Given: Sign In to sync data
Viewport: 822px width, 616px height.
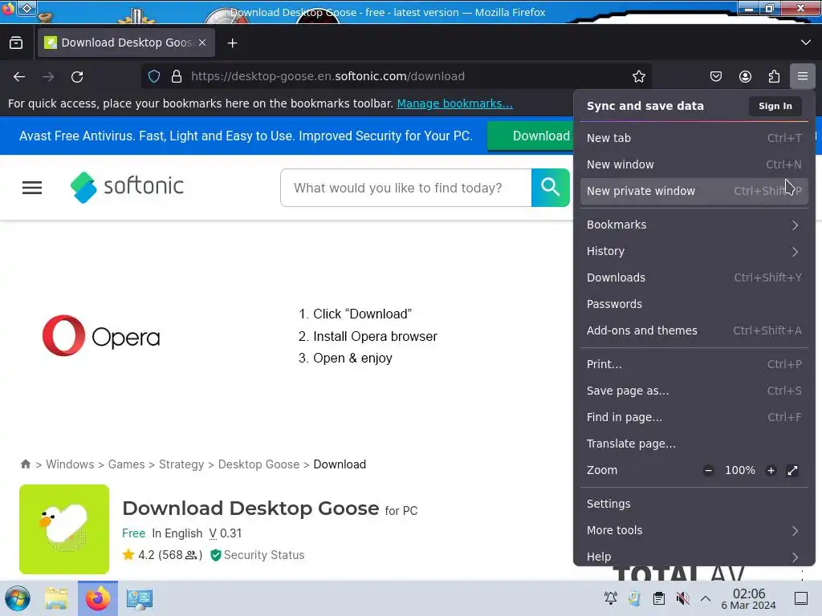Looking at the screenshot, I should coord(775,106).
